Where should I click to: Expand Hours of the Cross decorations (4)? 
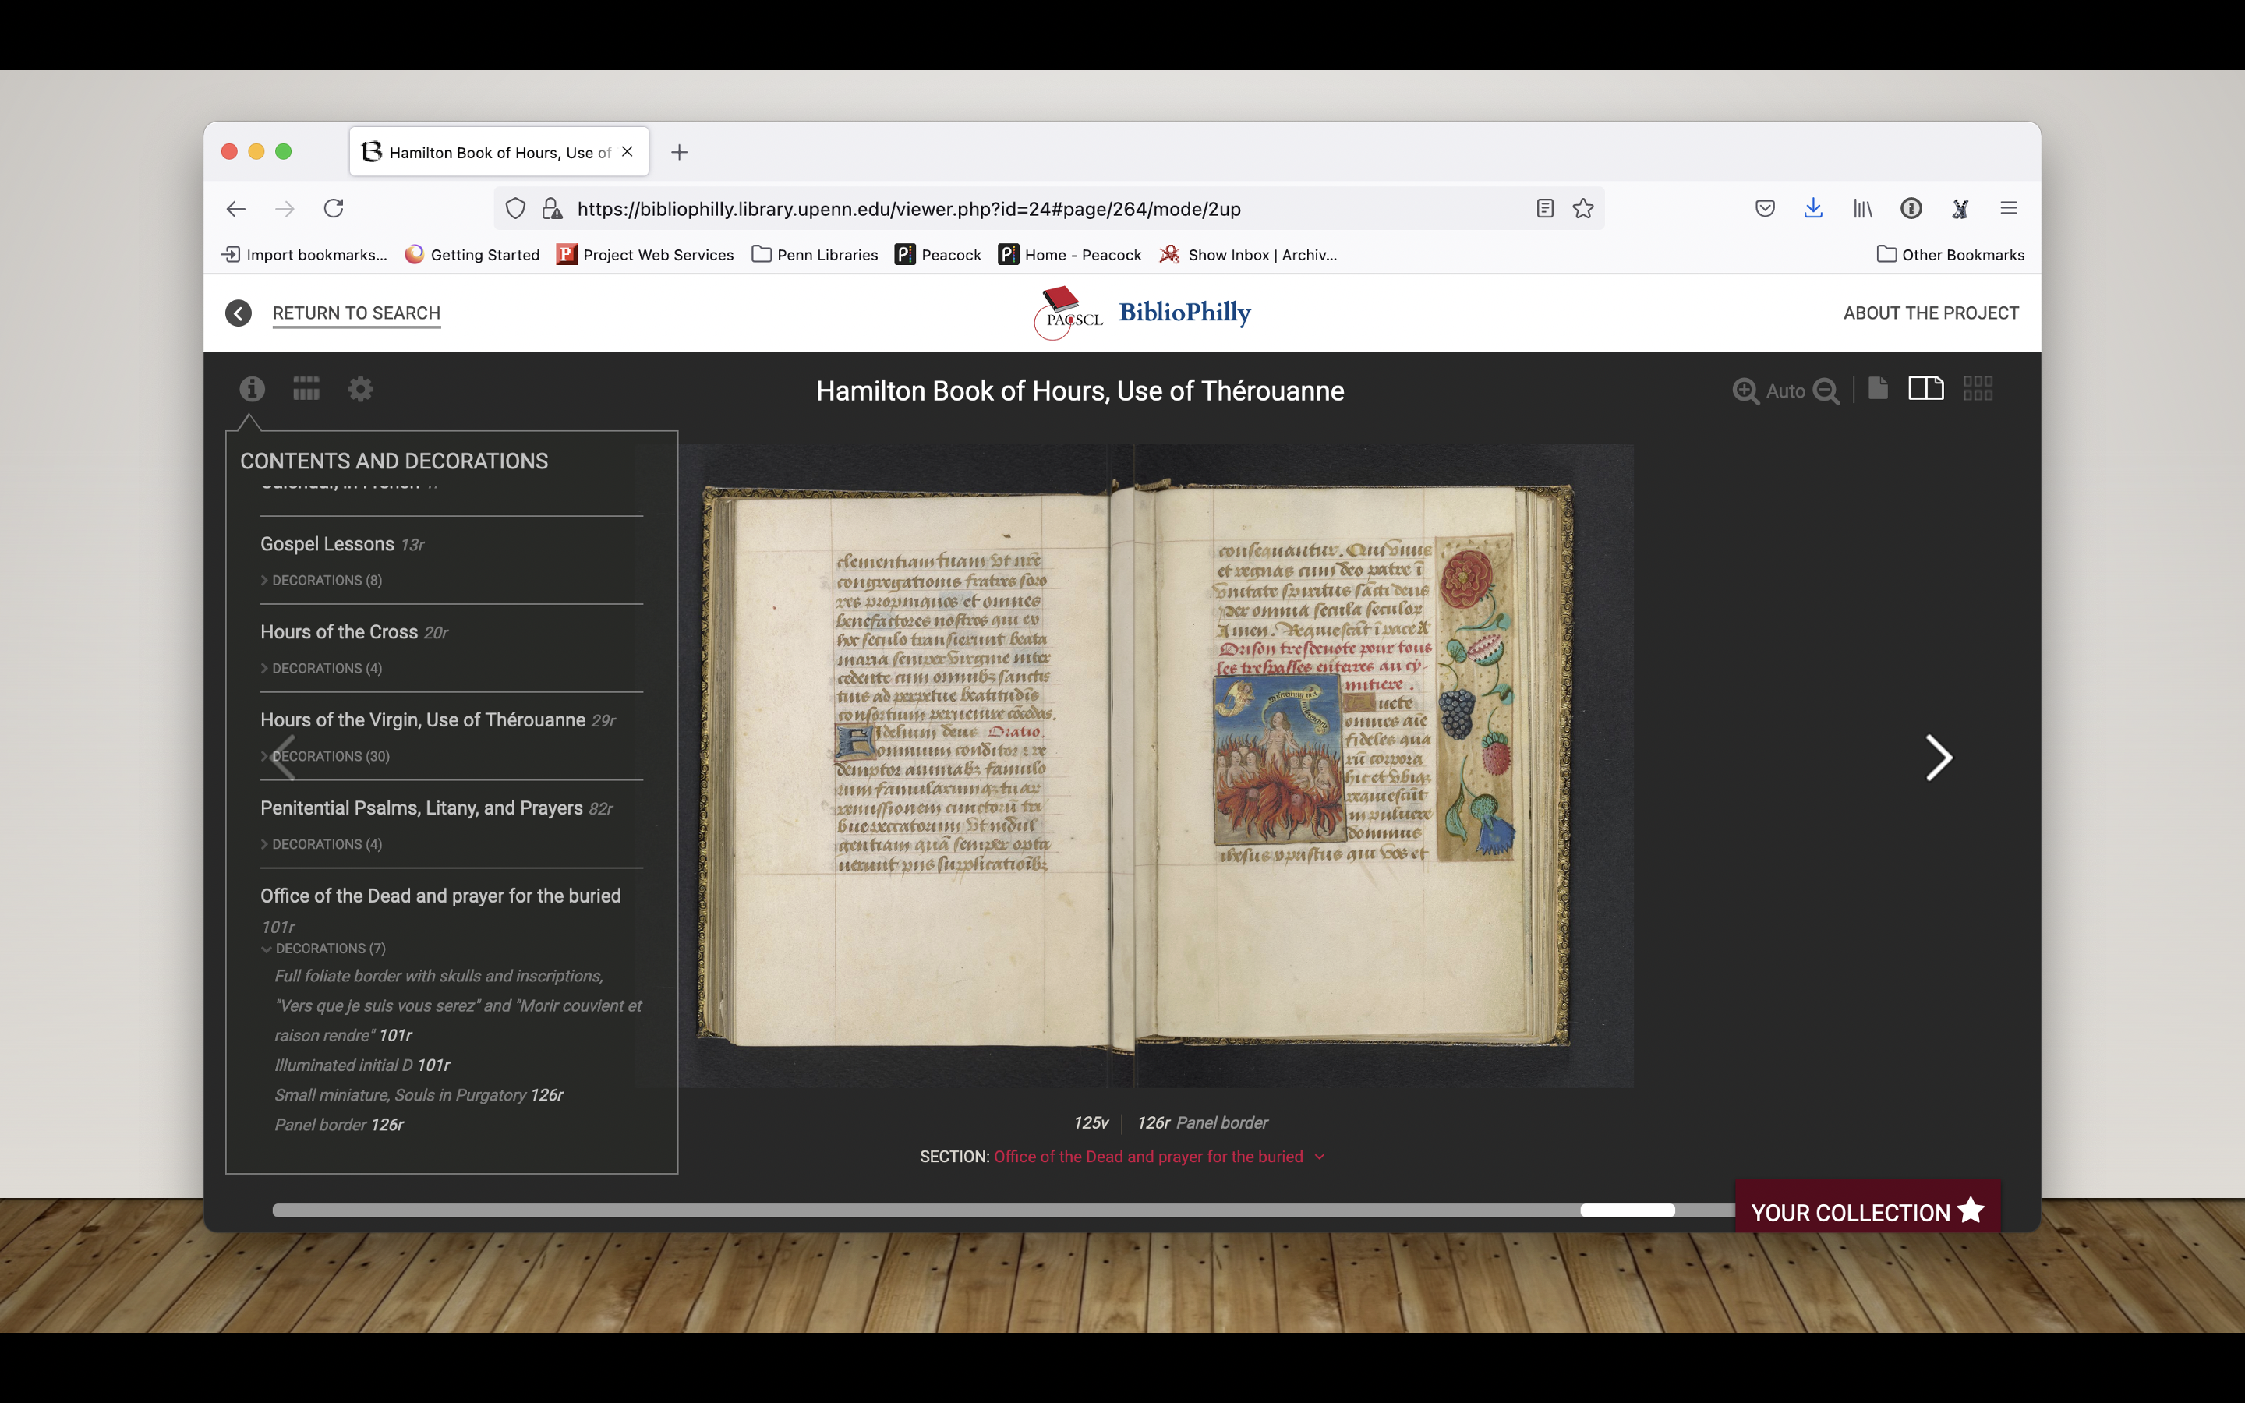(321, 668)
